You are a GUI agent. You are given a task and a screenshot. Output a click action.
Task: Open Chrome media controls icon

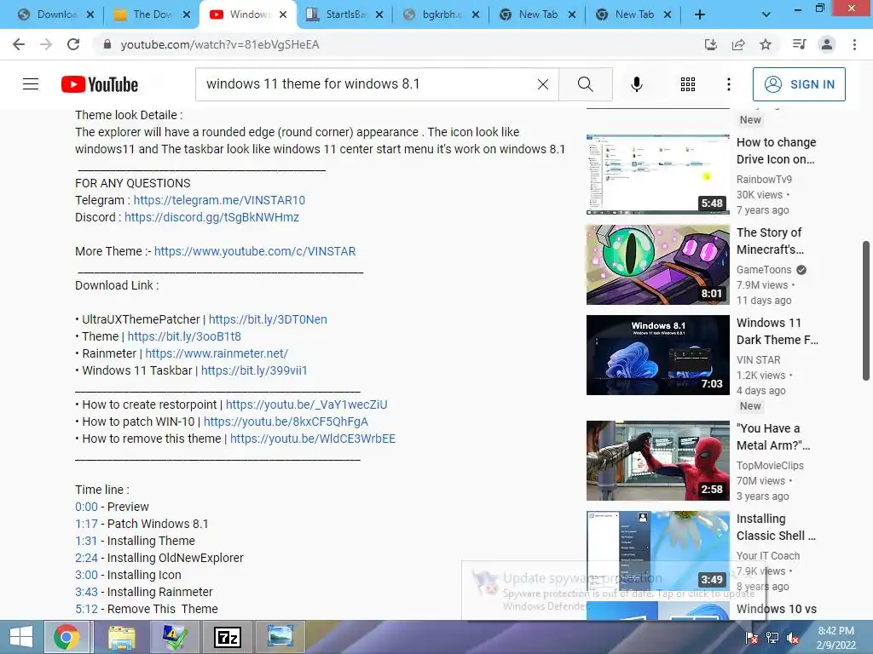799,44
